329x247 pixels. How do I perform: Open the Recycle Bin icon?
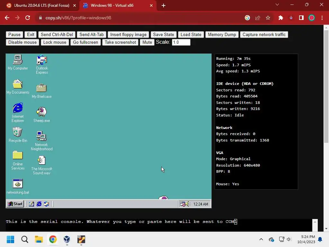pos(18,135)
